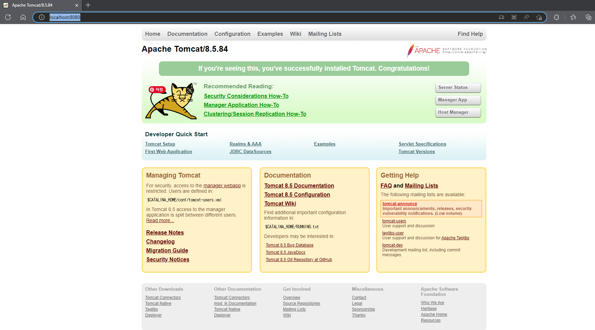Open Security Notices link
The height and width of the screenshot is (330, 595).
(x=168, y=259)
